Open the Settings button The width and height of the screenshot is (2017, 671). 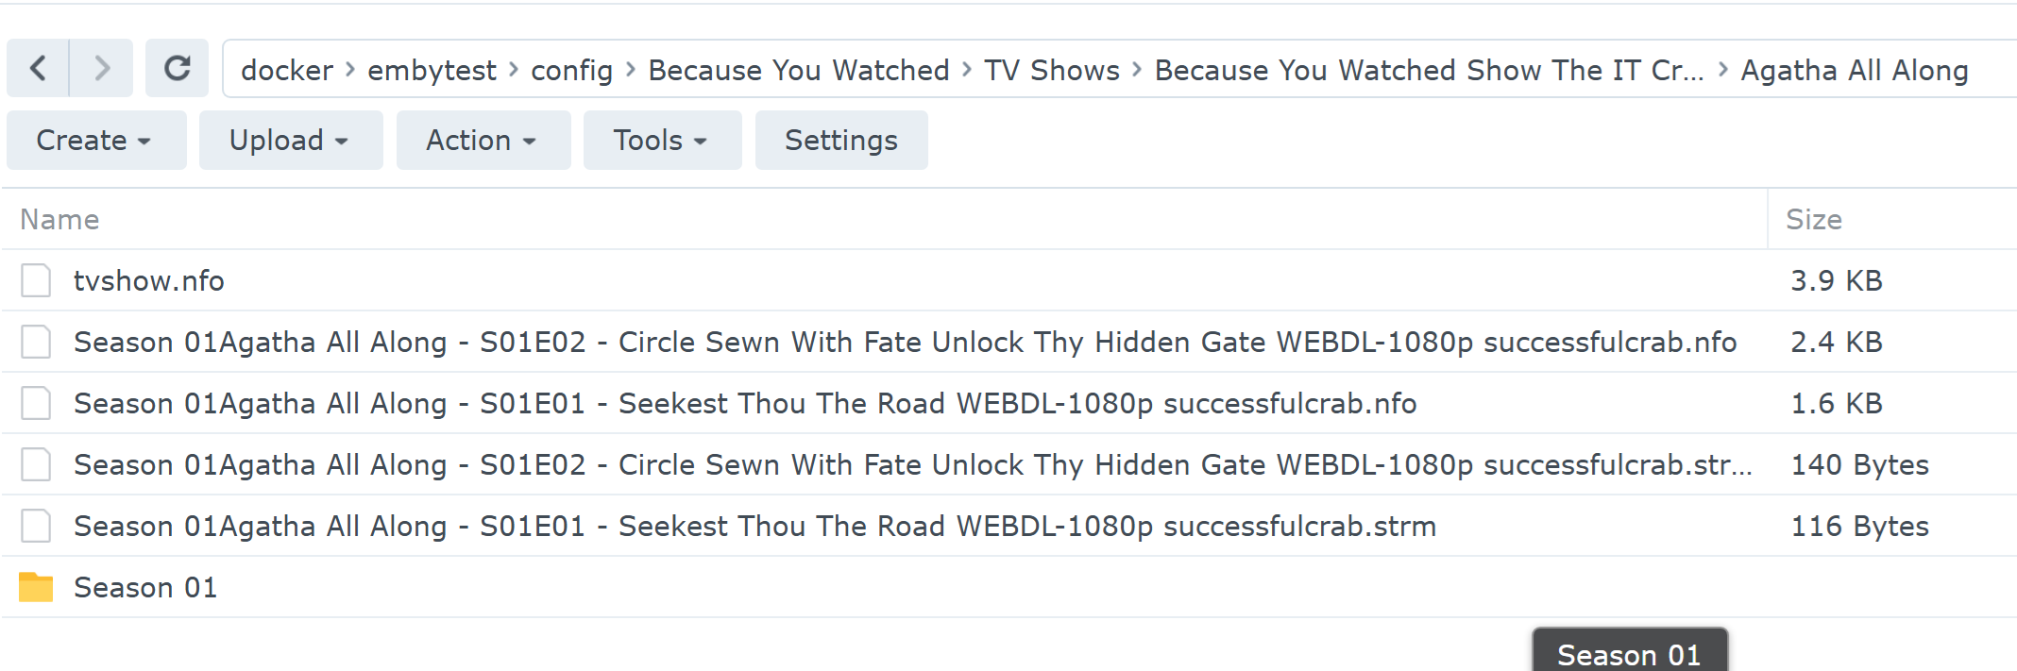(840, 141)
